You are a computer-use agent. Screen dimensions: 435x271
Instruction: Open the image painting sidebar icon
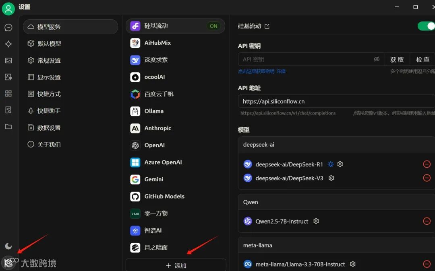pos(8,60)
